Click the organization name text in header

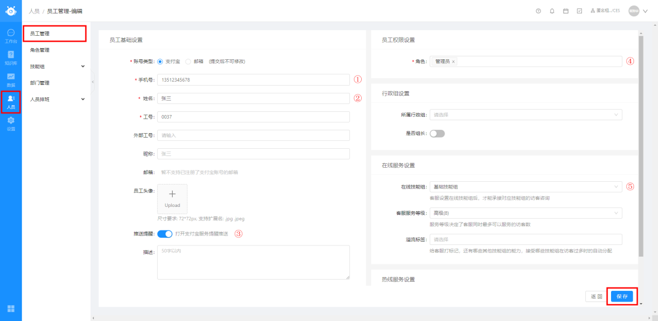[608, 11]
